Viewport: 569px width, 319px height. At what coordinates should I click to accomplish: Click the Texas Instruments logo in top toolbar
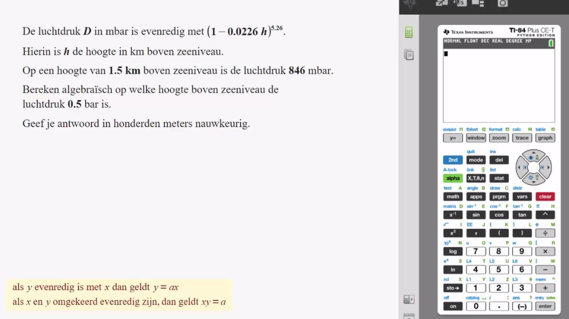point(409,4)
